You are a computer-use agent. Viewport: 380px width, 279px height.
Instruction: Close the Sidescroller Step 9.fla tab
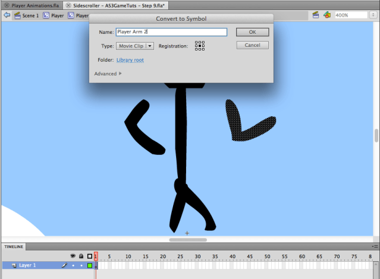68,5
